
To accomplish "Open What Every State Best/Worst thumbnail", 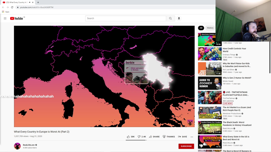I will tap(210, 142).
